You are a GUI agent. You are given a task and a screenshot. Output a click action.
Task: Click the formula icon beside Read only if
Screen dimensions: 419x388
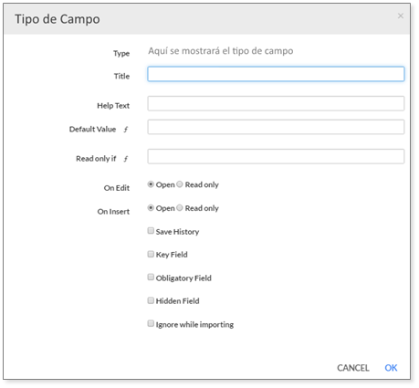click(x=126, y=159)
